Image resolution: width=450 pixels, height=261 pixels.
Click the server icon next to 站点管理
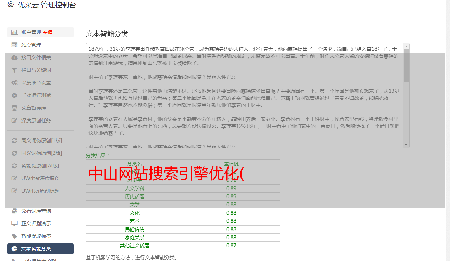(x=14, y=45)
